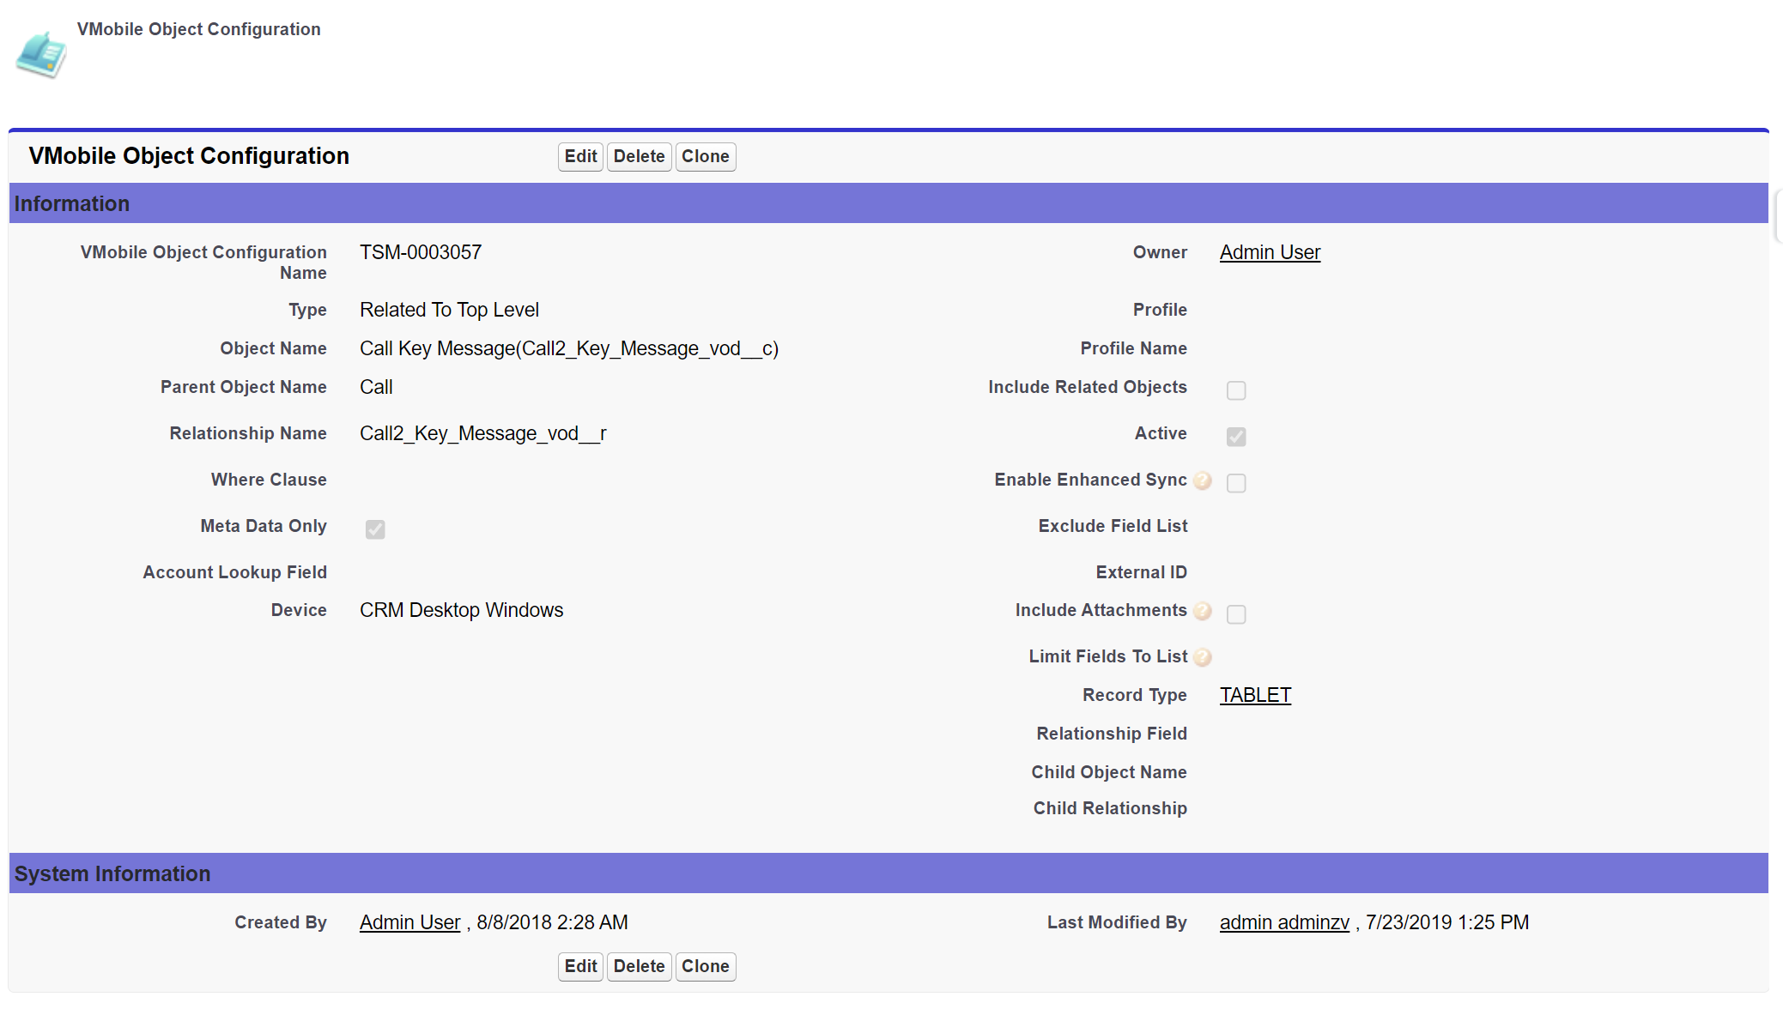Open the TABLET record type link
This screenshot has width=1783, height=1009.
[1255, 695]
